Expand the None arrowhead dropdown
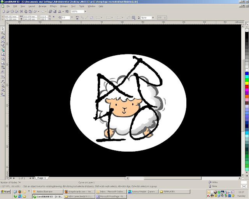 coord(153,17)
